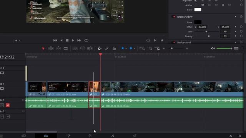Add keyframe for Drop Shadow
246x138 pixels.
pos(236,16)
